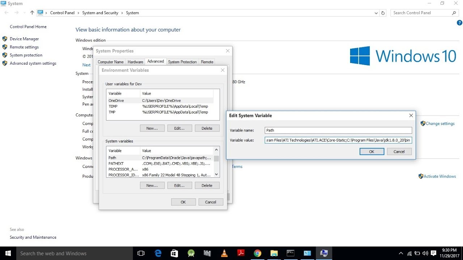The width and height of the screenshot is (463, 260).
Task: Launch VLC media player from the taskbar
Action: click(x=224, y=253)
